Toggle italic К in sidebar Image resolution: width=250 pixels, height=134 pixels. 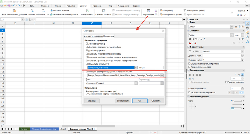tap(193, 39)
